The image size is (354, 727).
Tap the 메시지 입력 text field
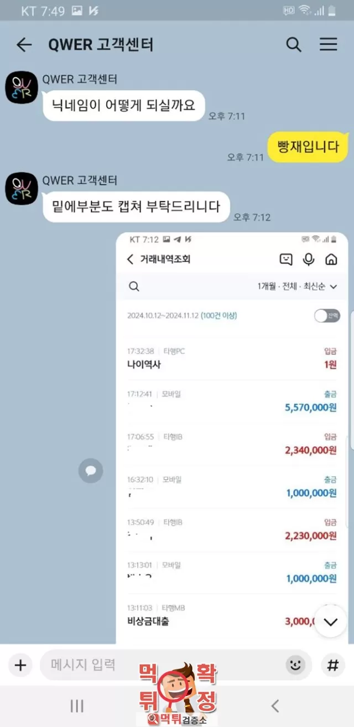(160, 665)
